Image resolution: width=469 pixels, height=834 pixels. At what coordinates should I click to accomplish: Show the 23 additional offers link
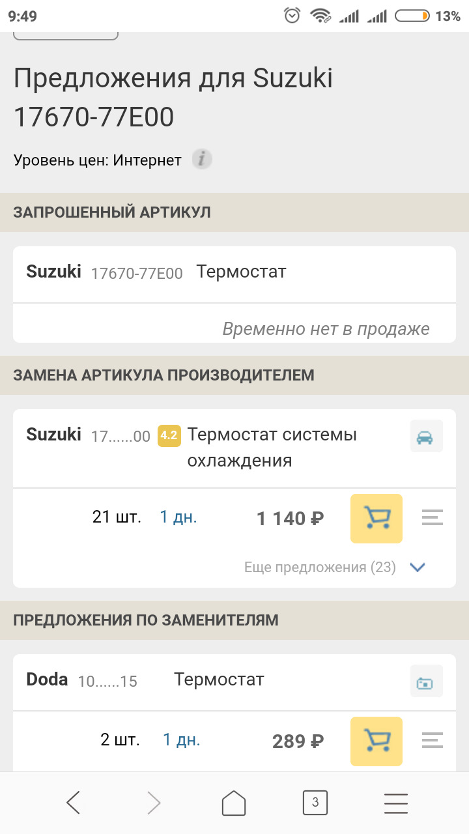pos(320,568)
